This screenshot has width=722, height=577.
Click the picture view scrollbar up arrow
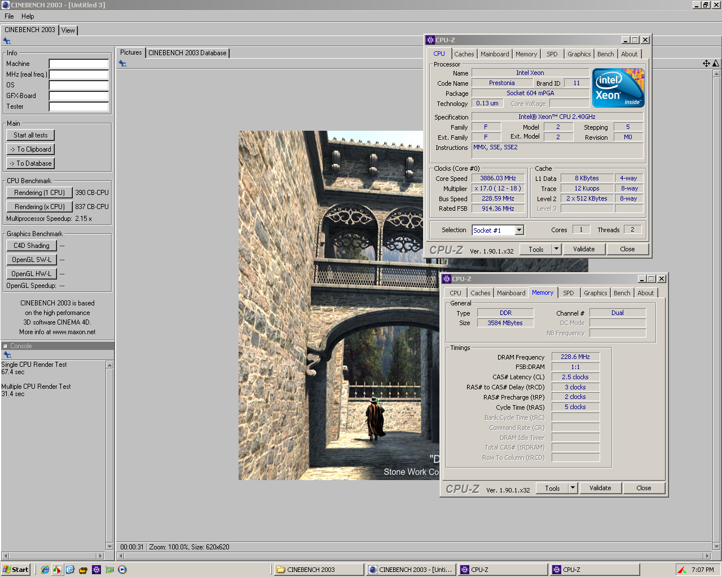716,73
